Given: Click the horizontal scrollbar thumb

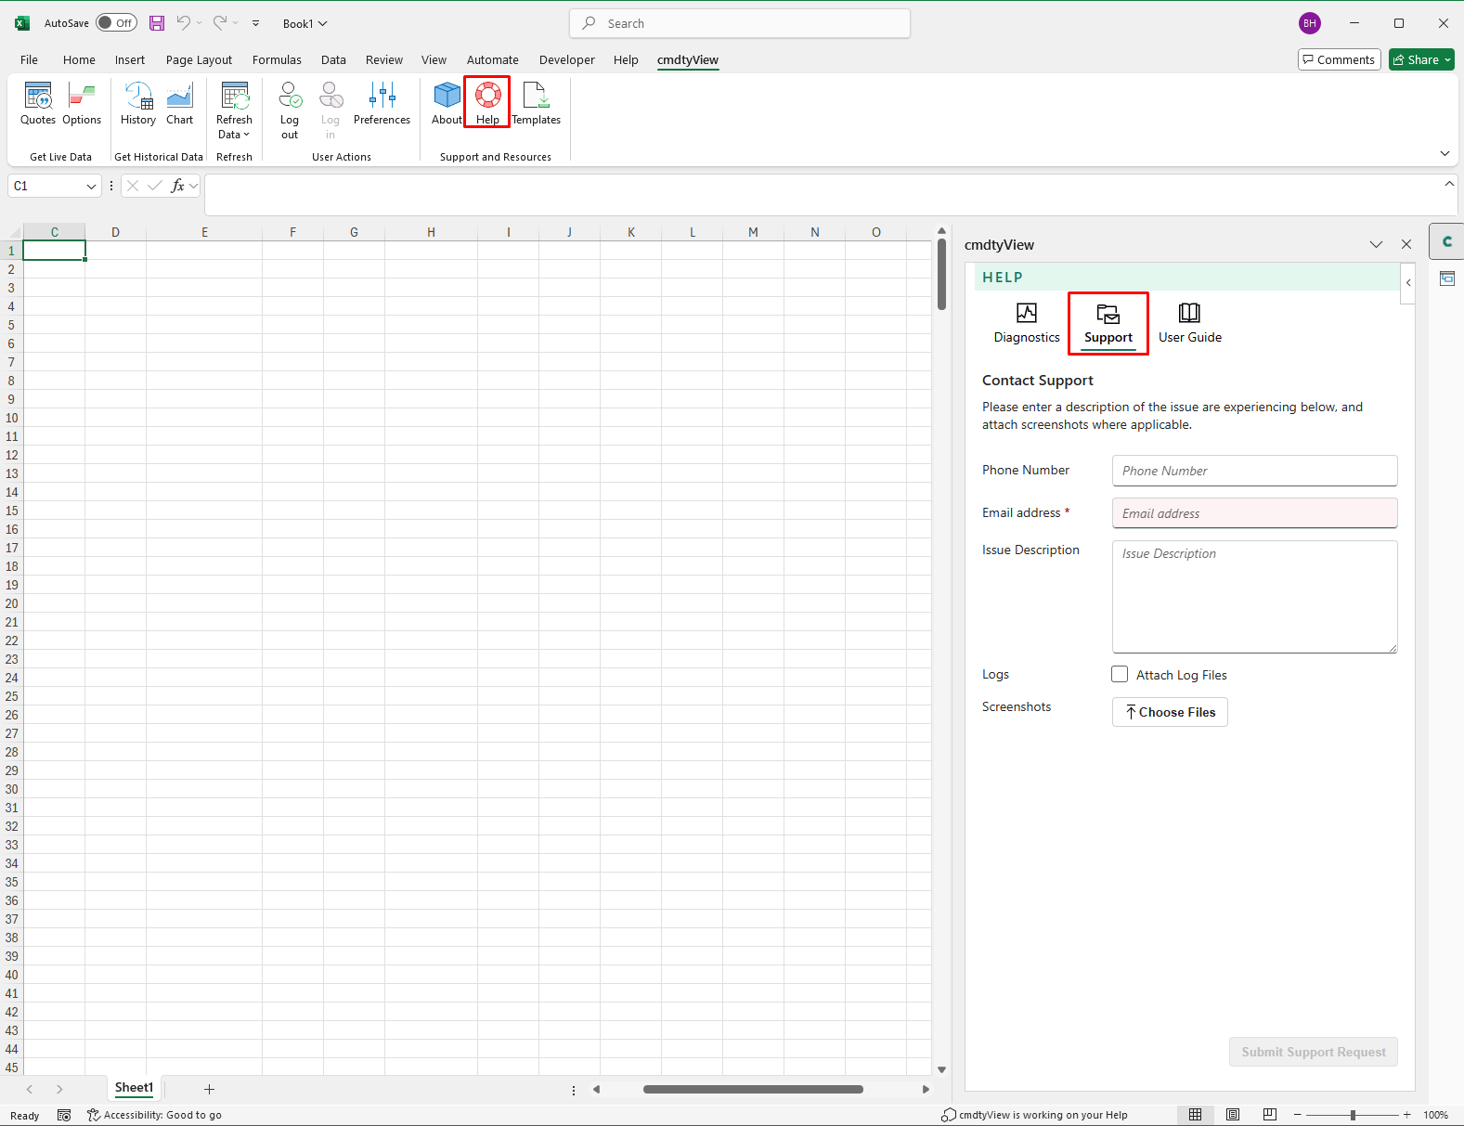Looking at the screenshot, I should tap(753, 1089).
